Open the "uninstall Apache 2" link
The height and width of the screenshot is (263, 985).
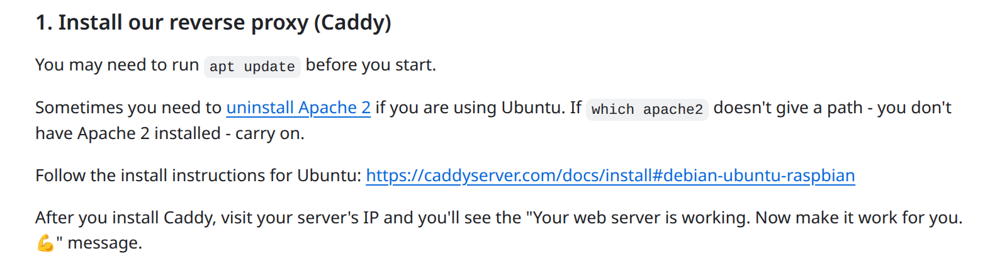coord(298,108)
